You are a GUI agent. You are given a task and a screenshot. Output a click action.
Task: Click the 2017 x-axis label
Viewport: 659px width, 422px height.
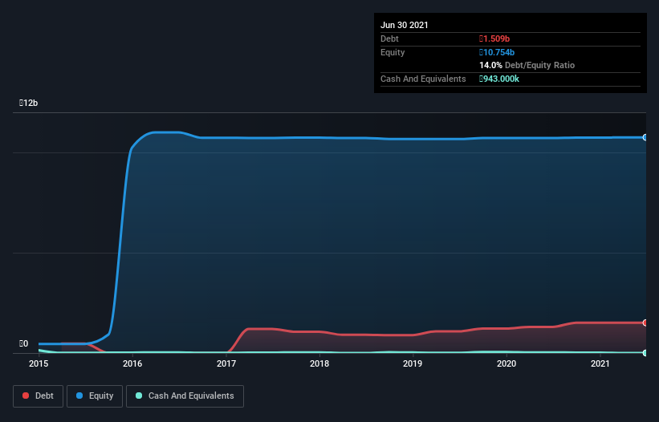[x=226, y=363]
